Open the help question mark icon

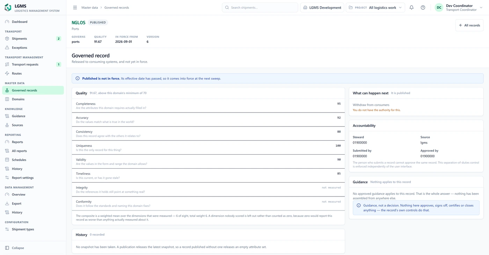[423, 8]
